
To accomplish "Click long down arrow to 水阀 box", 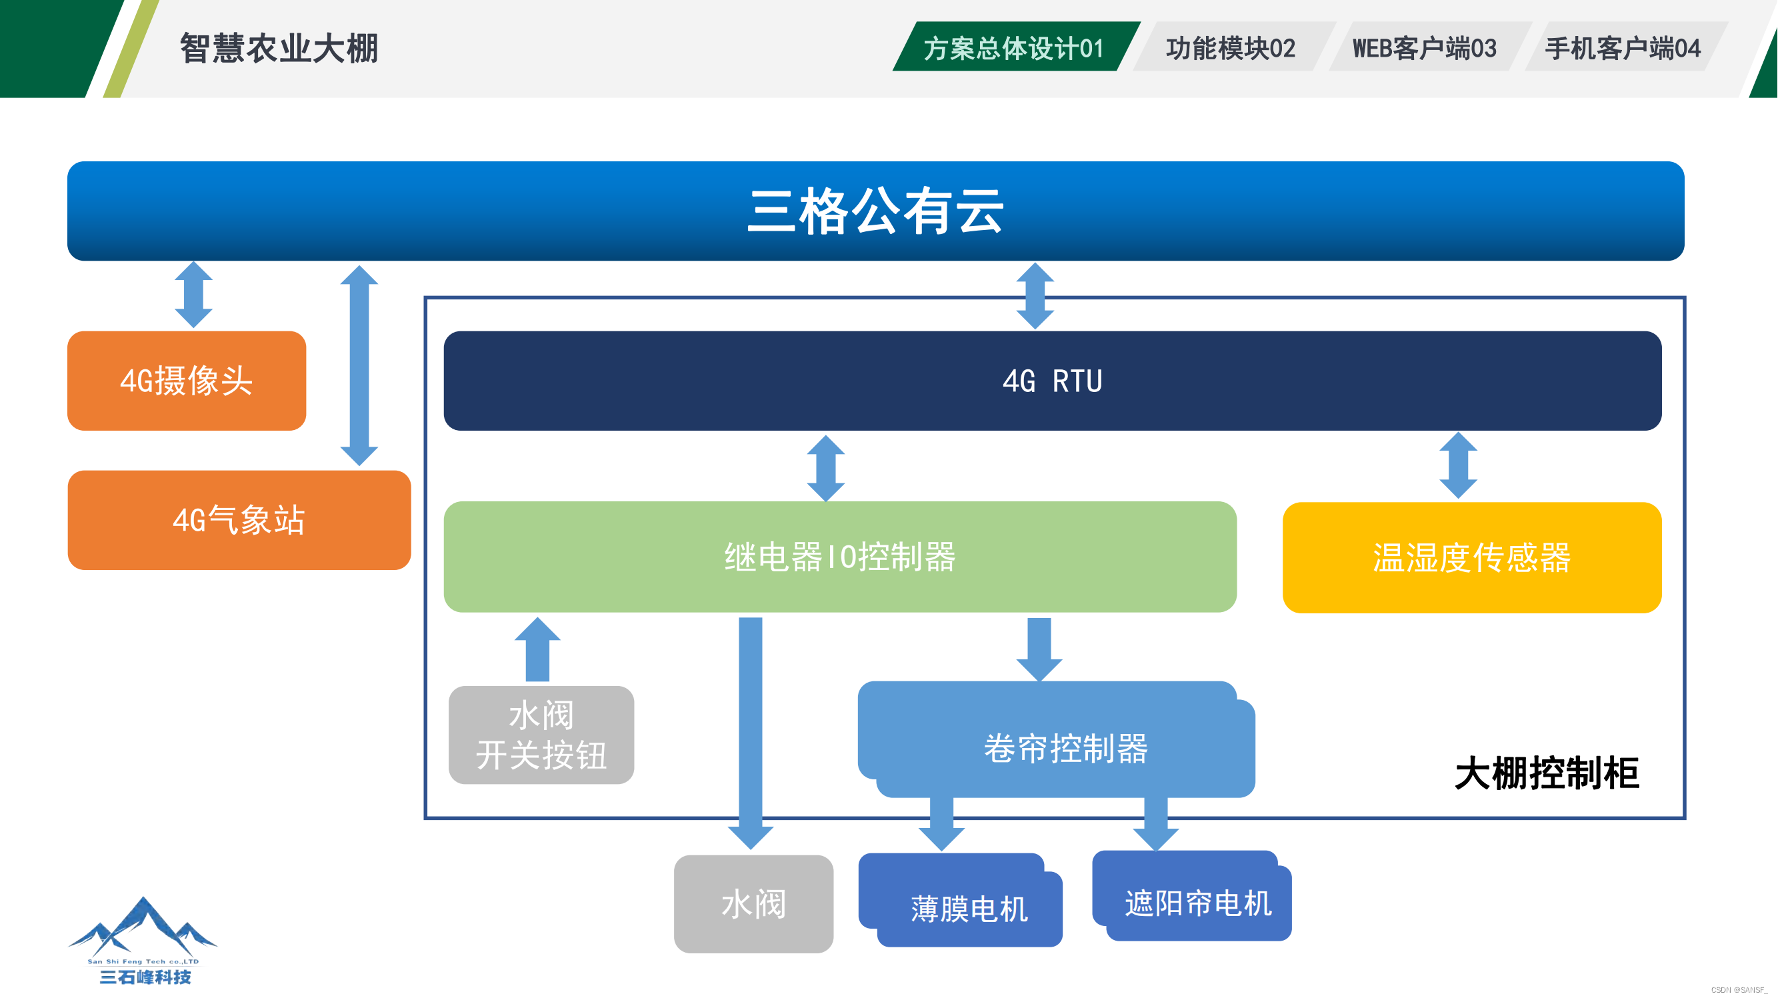I will click(750, 731).
